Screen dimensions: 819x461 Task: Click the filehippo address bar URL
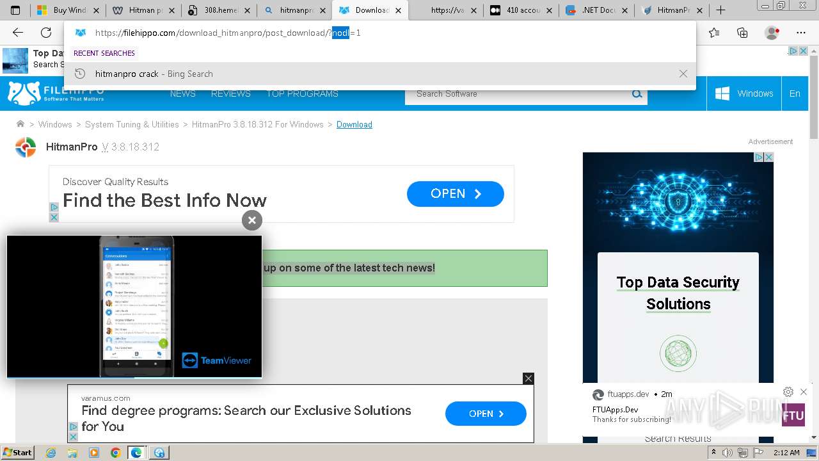tap(228, 33)
